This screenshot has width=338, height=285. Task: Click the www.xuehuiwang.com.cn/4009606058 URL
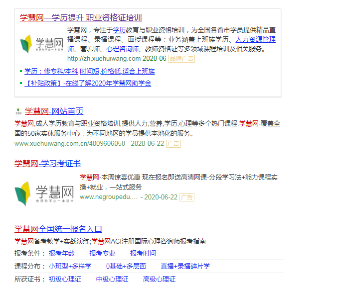coord(70,143)
